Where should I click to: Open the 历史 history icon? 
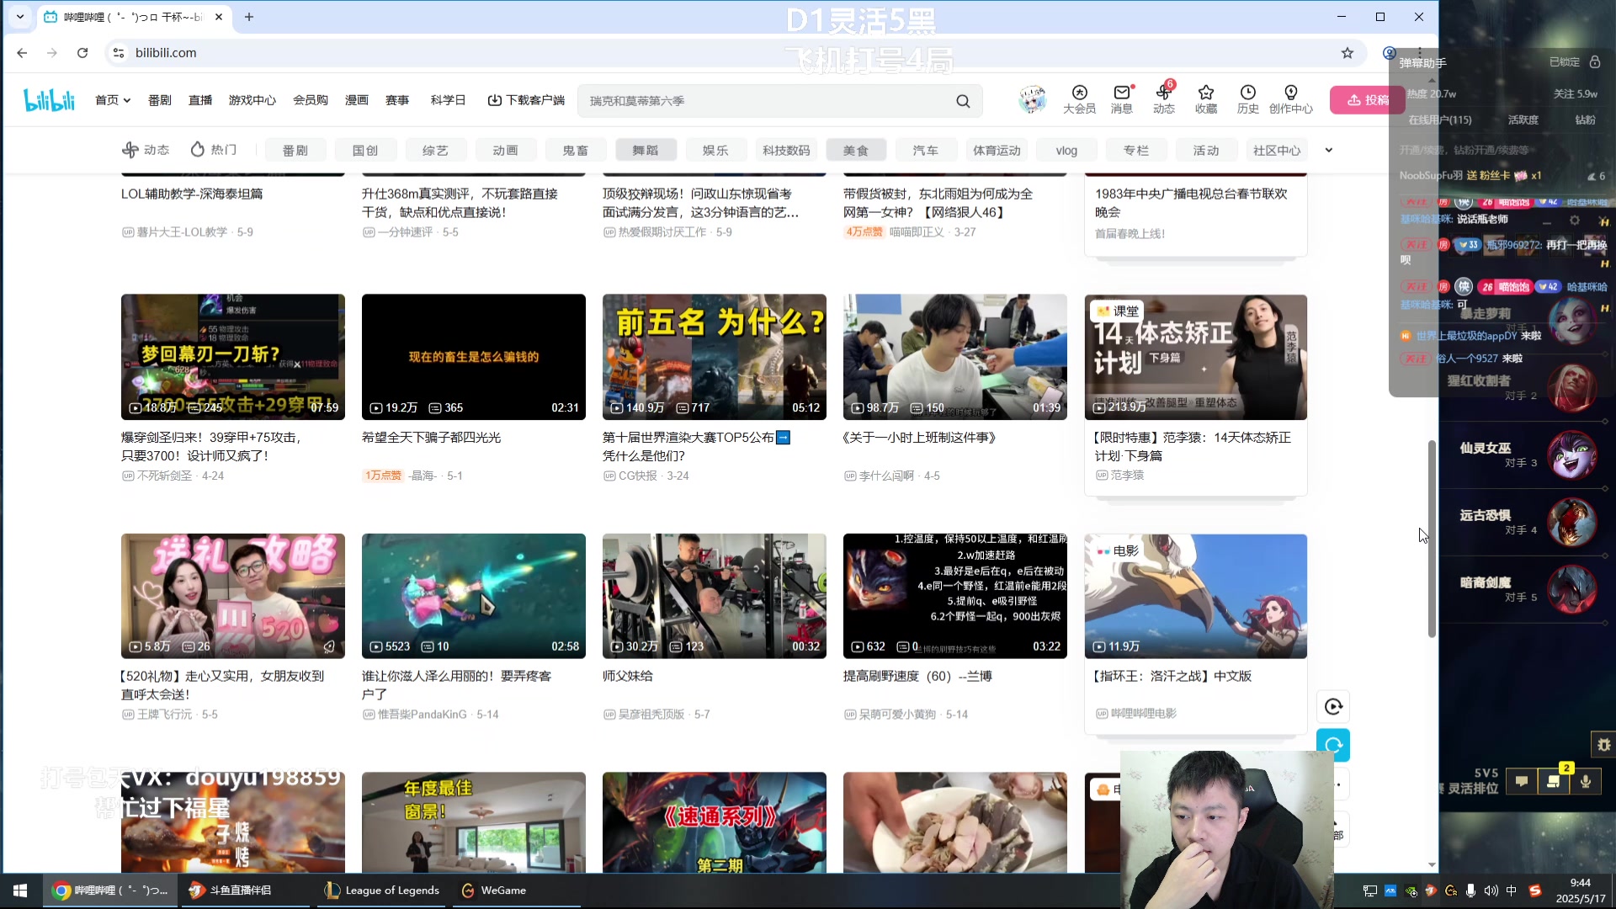(x=1248, y=99)
